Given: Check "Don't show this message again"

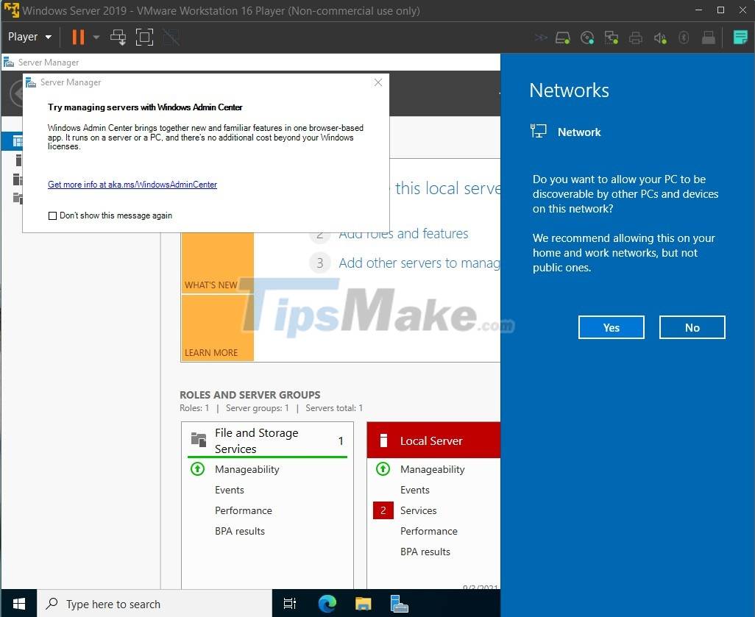Looking at the screenshot, I should click(x=52, y=215).
